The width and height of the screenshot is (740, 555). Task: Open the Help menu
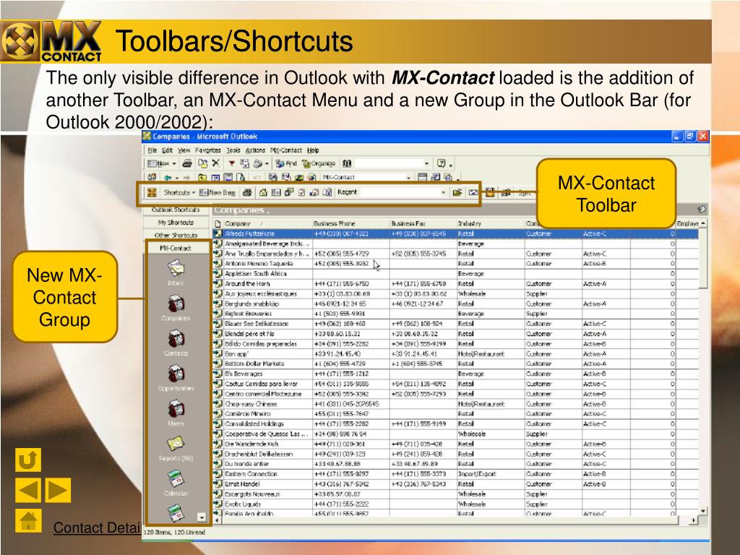pos(313,150)
